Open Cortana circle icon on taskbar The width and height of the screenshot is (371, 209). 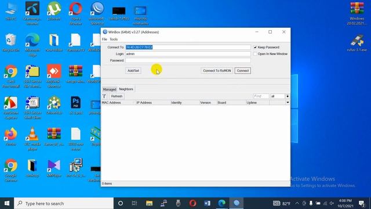(x=121, y=203)
